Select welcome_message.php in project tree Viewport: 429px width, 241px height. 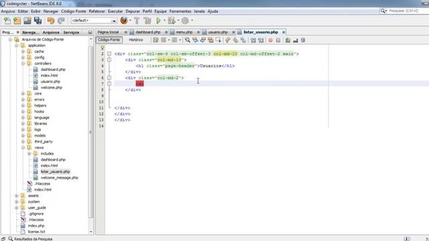[x=60, y=177]
